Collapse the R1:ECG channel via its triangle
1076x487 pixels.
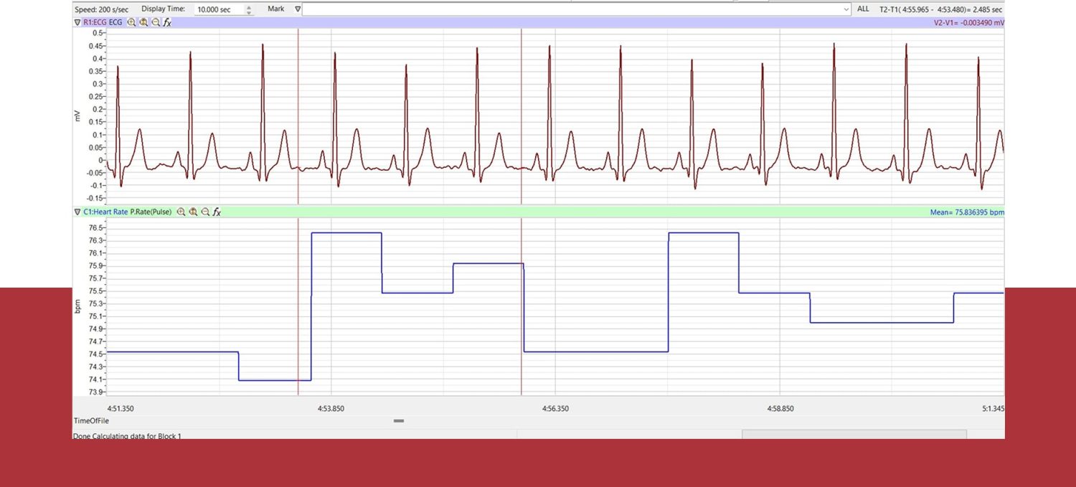point(77,22)
